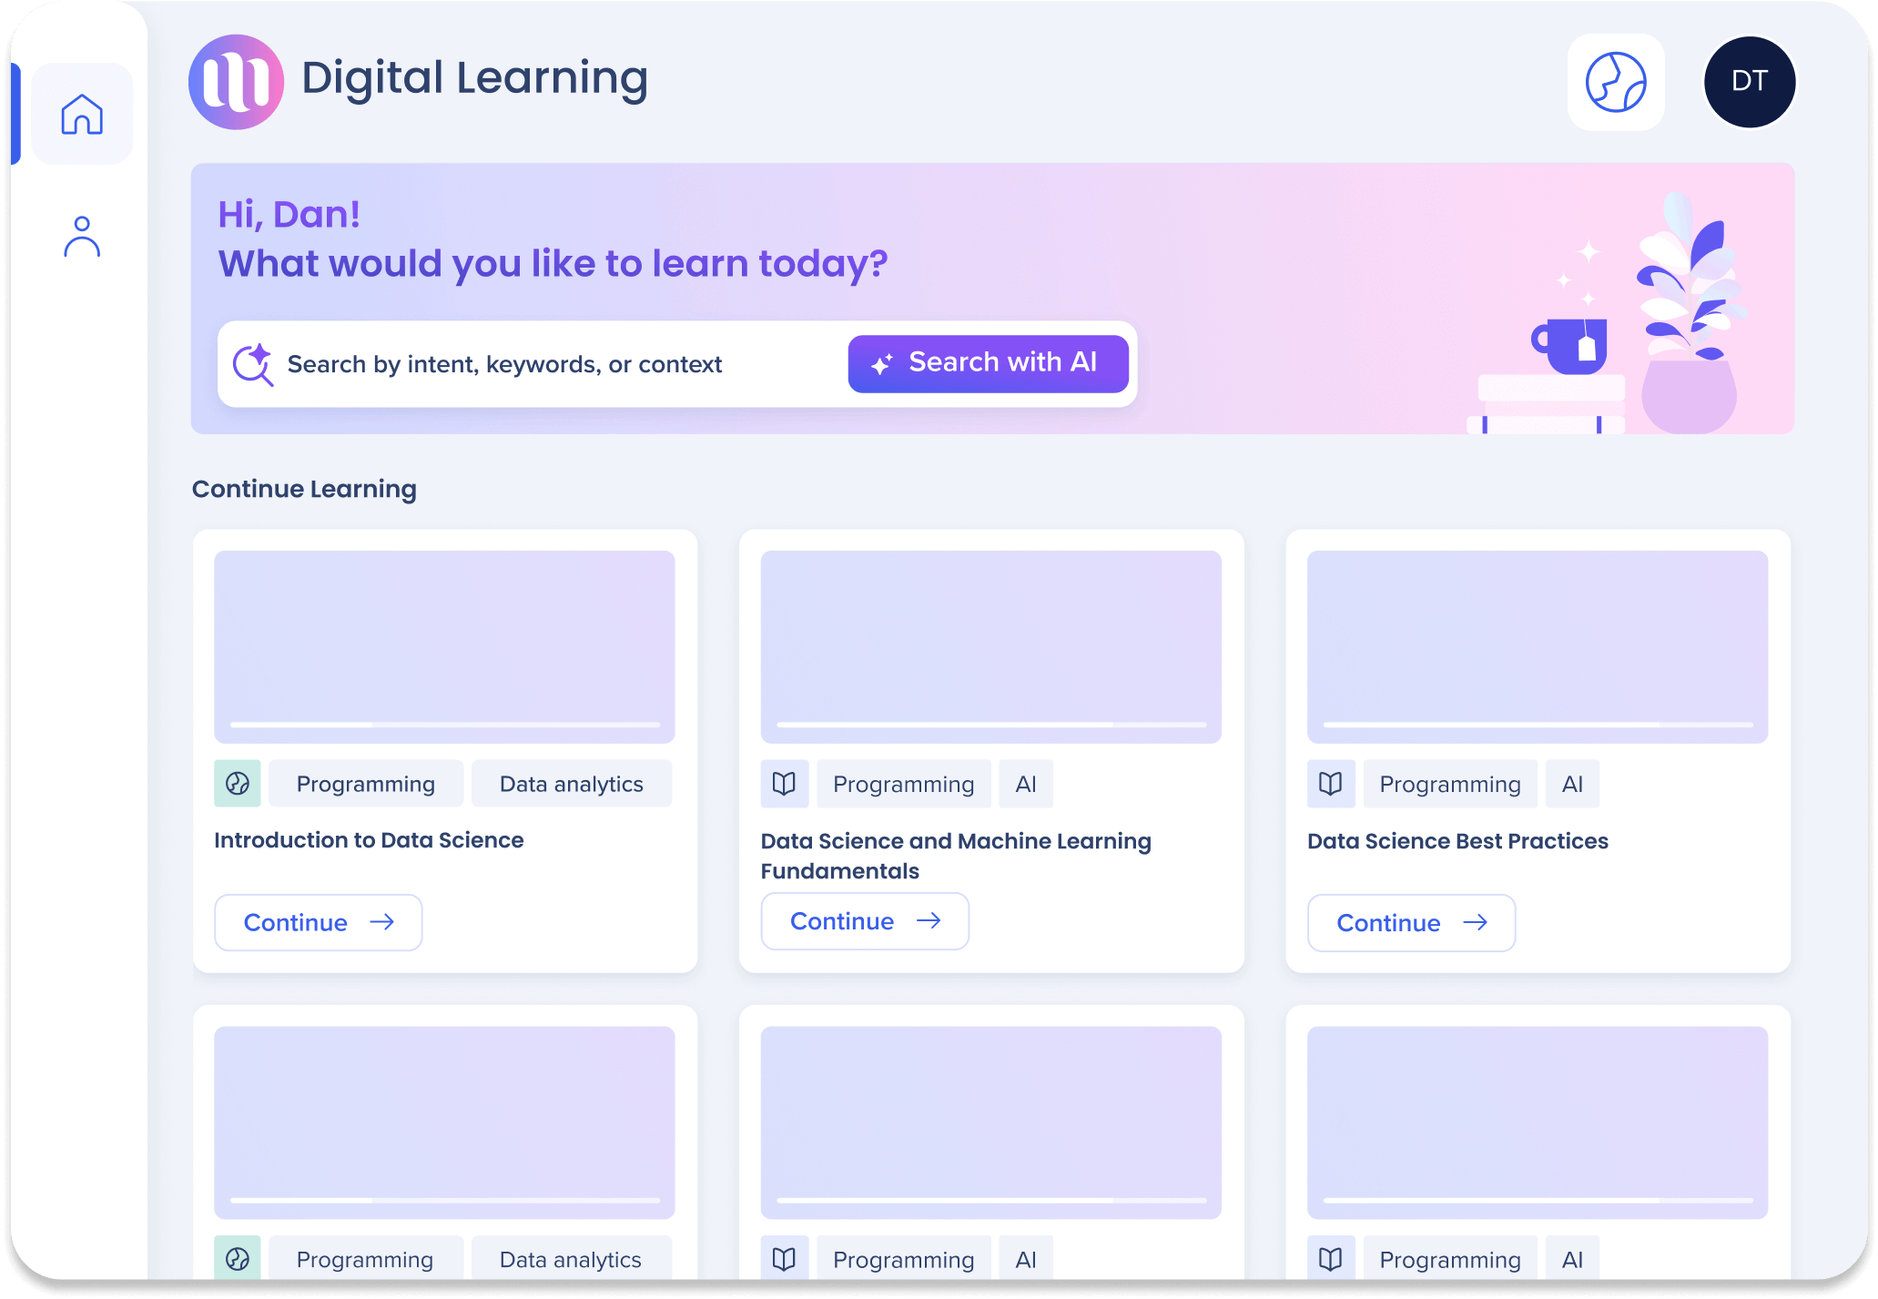The image size is (1878, 1299).
Task: Open the Data Science Best Practices title link
Action: click(x=1457, y=841)
